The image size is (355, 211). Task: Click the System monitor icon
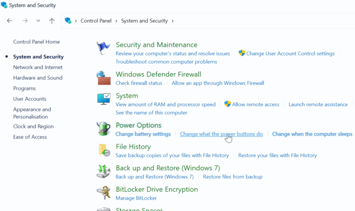104,100
